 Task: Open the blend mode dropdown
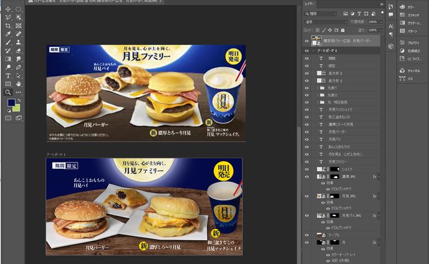(x=325, y=22)
